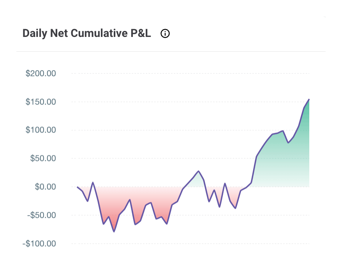Click the Daily Net Cumulative P&L title
Screen dimensions: 342x276
86,33
